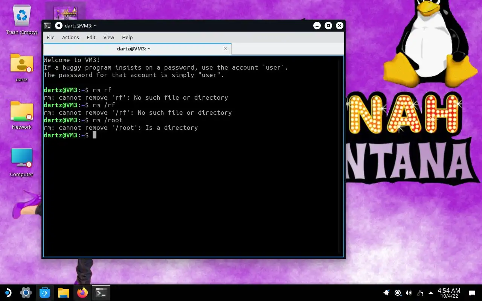Open the clock showing 4:54 AM
This screenshot has width=482, height=301.
[x=449, y=293]
